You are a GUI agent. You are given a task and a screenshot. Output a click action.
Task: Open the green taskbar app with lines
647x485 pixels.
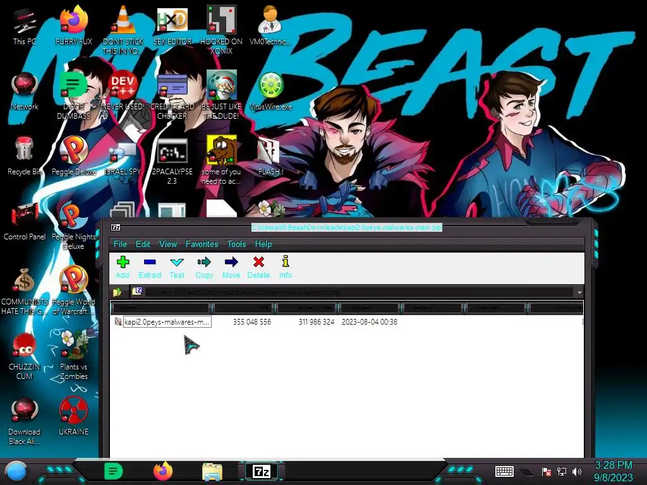[114, 471]
